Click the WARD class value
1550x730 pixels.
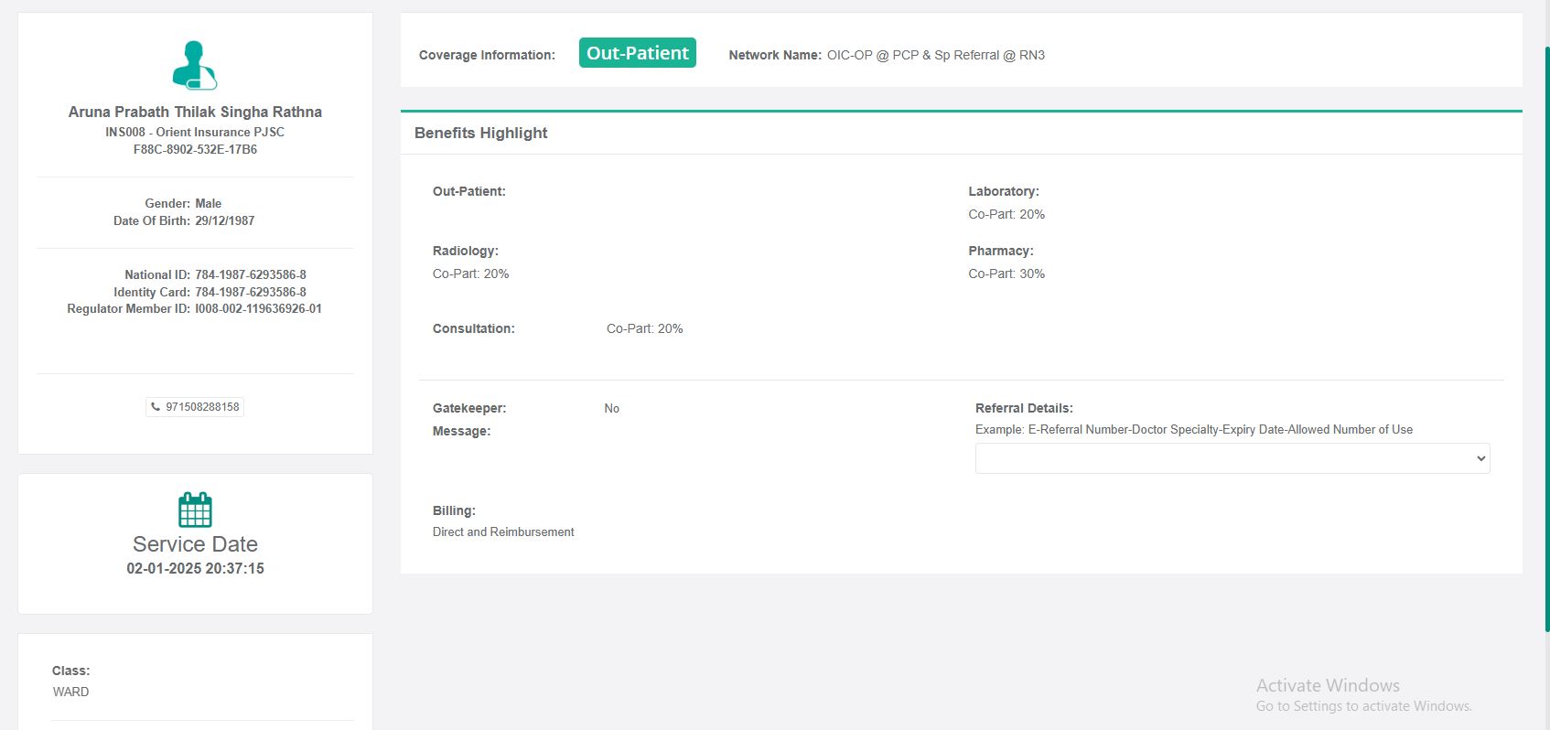click(71, 692)
